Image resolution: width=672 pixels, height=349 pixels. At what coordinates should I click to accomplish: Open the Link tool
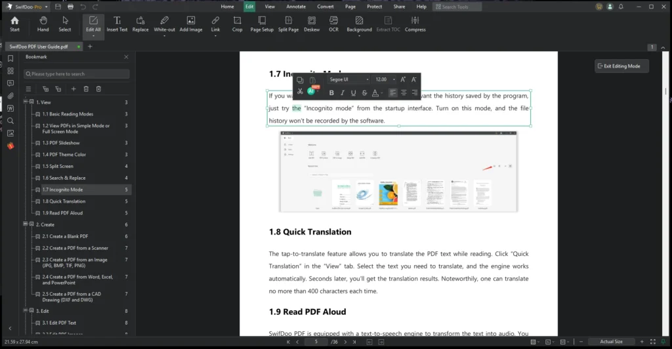tap(215, 24)
